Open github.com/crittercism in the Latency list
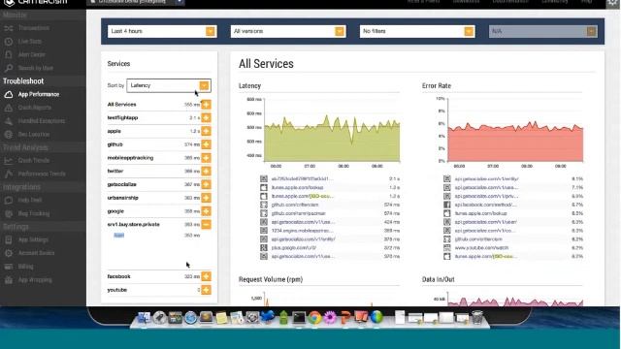The image size is (621, 349). click(295, 205)
